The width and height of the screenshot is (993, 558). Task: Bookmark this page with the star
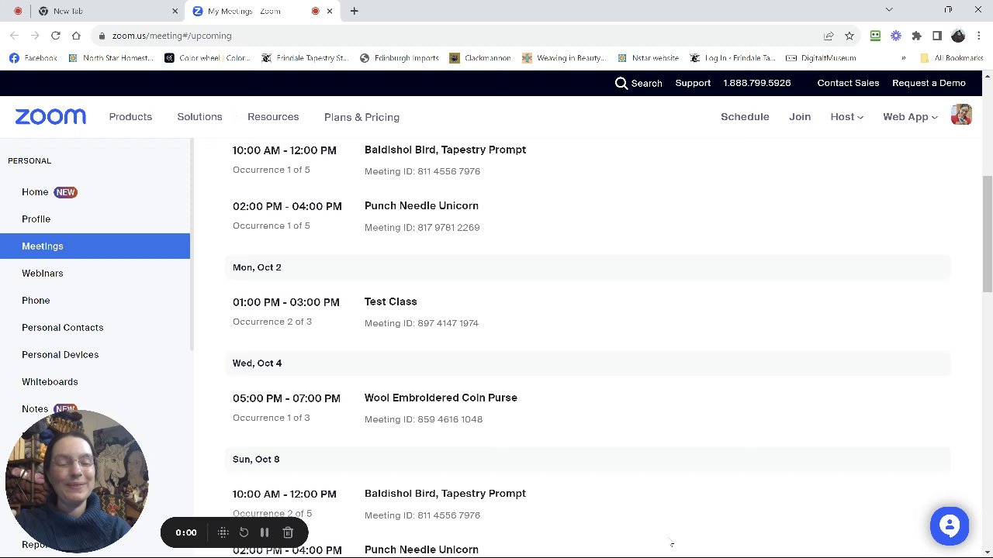coord(849,36)
